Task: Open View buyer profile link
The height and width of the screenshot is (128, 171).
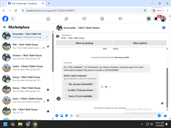Action: [x=122, y=57]
